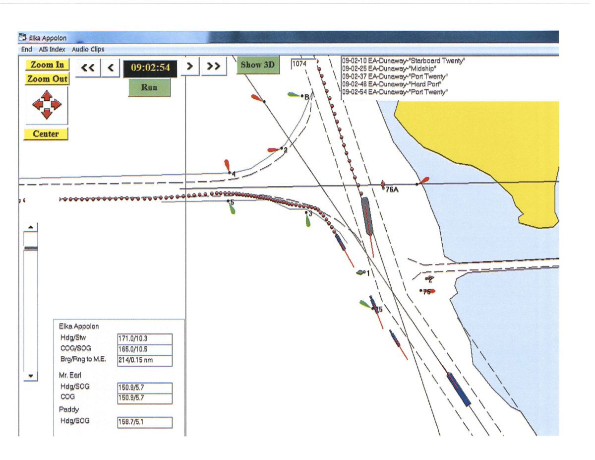Click the scrollbar up arrow

(31, 227)
